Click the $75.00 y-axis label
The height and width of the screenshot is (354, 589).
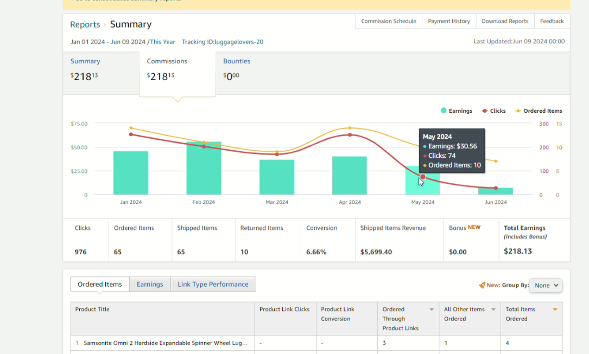[x=79, y=124]
